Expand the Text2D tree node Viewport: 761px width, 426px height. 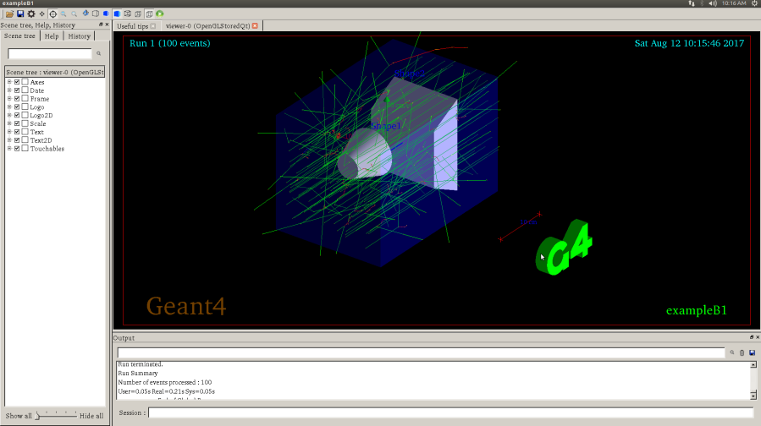[9, 140]
